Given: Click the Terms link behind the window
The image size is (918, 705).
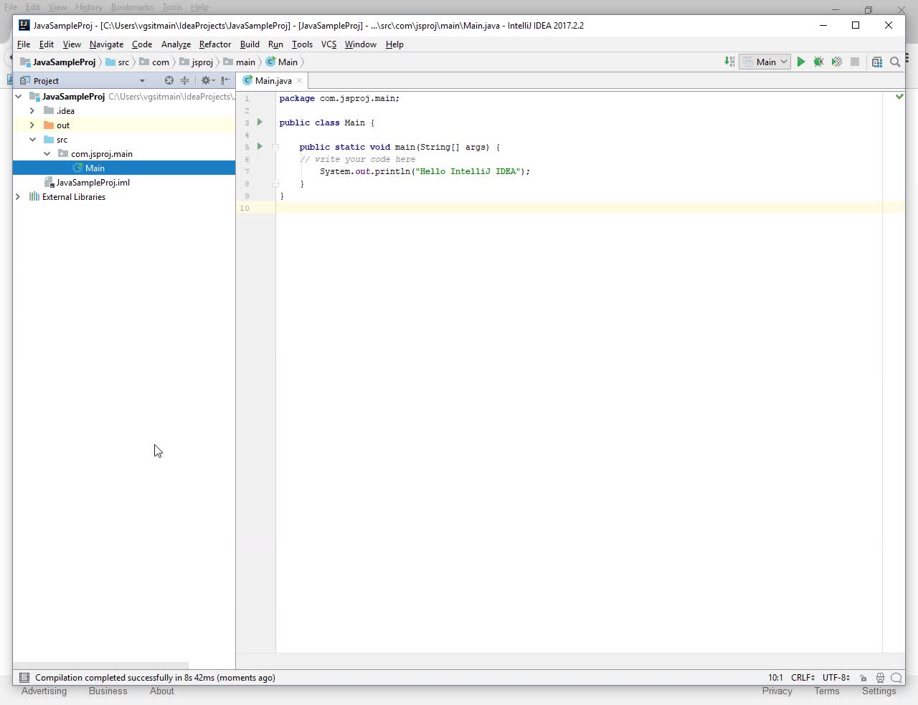Looking at the screenshot, I should pyautogui.click(x=826, y=691).
